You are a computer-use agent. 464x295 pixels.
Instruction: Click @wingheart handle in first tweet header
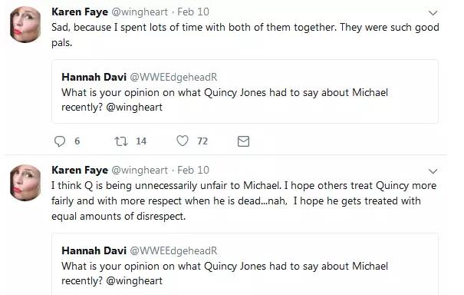click(140, 12)
